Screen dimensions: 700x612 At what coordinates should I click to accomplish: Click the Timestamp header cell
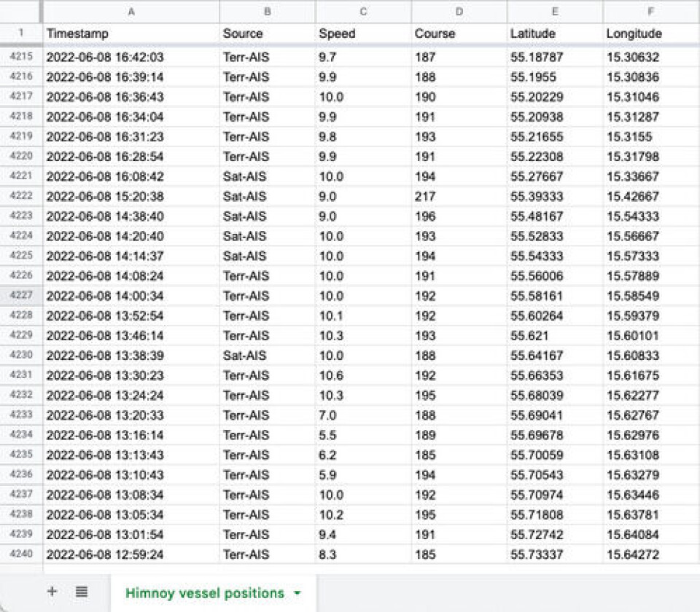(x=131, y=34)
